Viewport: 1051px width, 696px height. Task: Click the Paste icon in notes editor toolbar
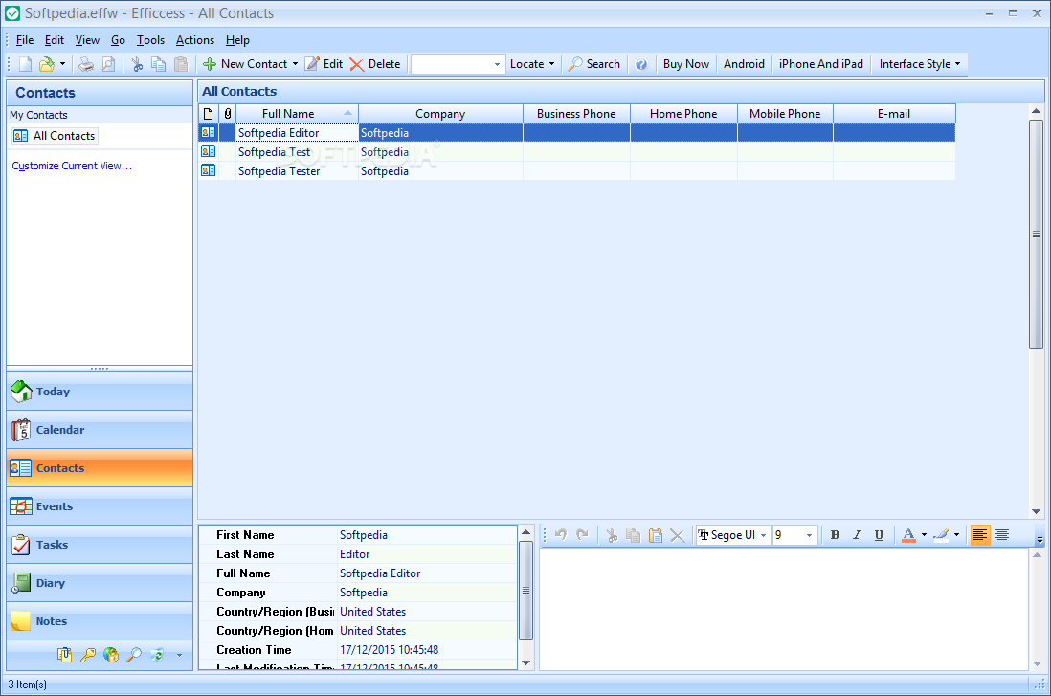(x=656, y=535)
